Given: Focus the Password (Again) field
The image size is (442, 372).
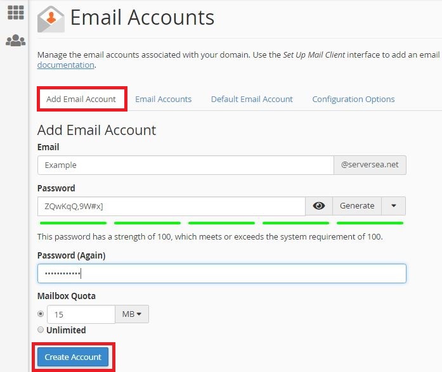Looking at the screenshot, I should pos(221,273).
